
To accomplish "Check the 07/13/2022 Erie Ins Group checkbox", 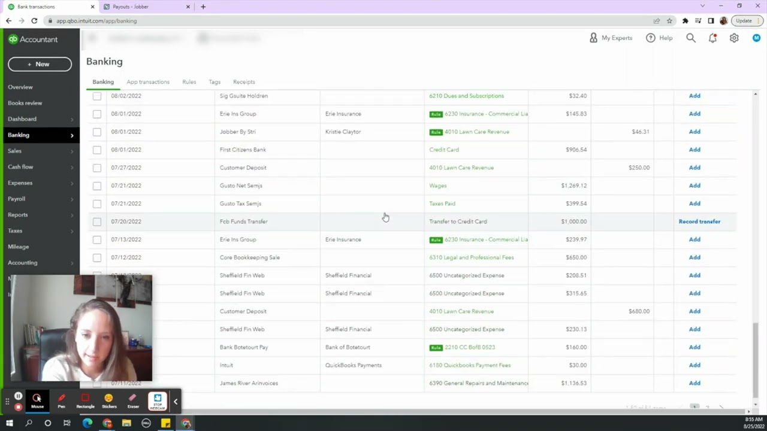I will pyautogui.click(x=97, y=239).
